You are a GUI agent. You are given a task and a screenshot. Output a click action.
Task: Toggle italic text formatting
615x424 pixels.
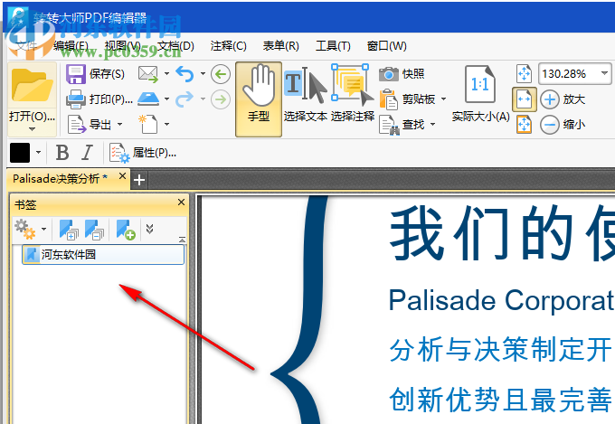(87, 153)
